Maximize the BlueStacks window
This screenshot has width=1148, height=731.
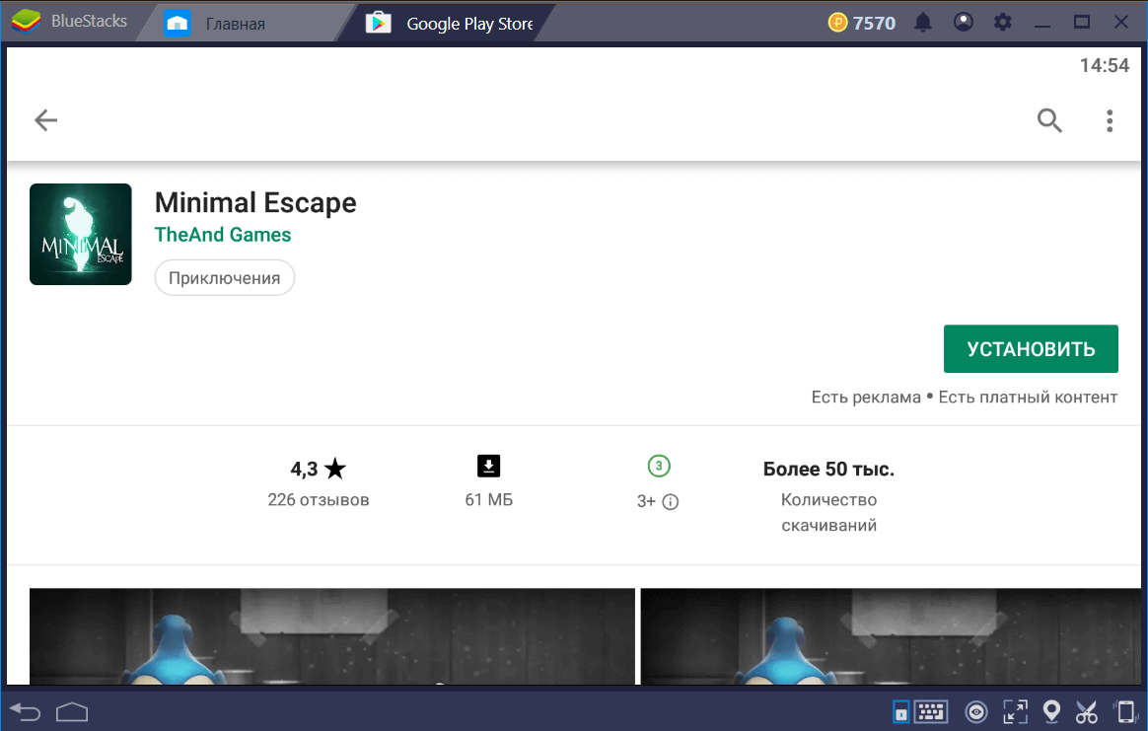(x=1081, y=22)
